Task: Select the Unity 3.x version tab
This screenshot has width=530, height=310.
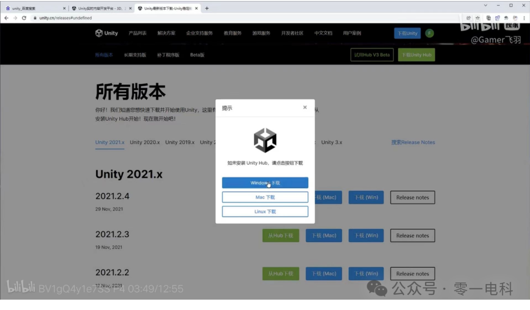Action: coord(332,142)
